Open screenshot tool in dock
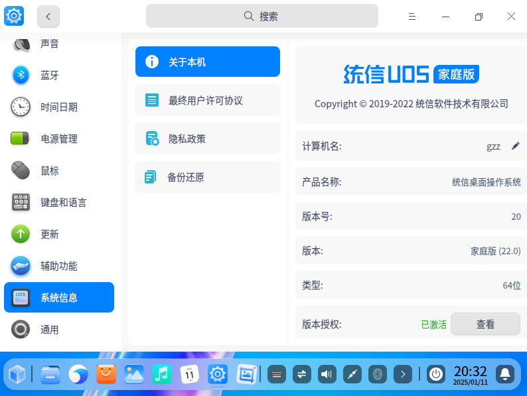This screenshot has height=396, width=527. click(x=246, y=374)
